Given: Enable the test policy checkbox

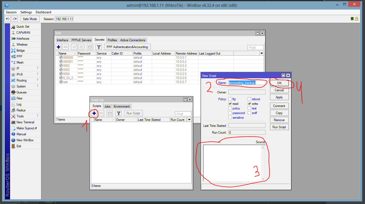Looking at the screenshot, I should coord(249,108).
